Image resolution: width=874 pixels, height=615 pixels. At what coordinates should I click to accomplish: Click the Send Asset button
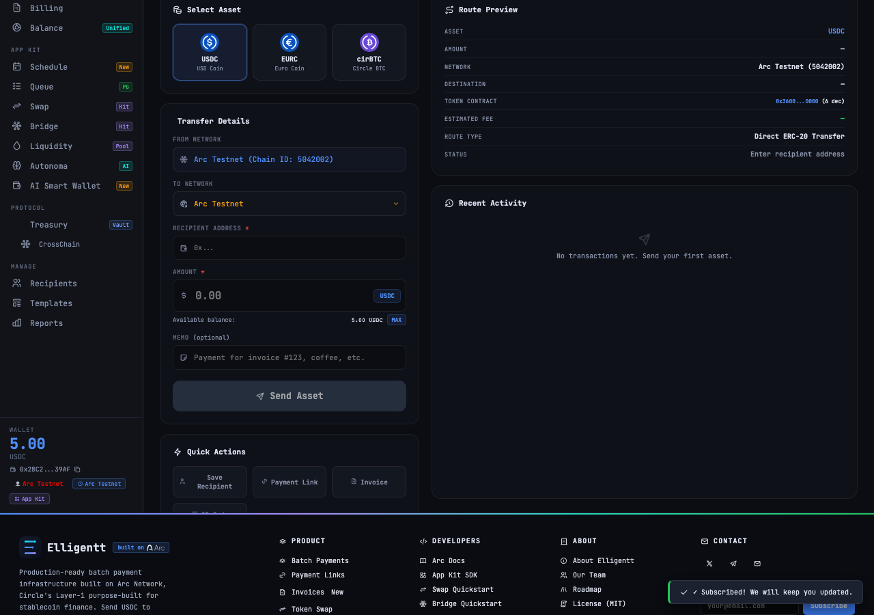pos(290,396)
